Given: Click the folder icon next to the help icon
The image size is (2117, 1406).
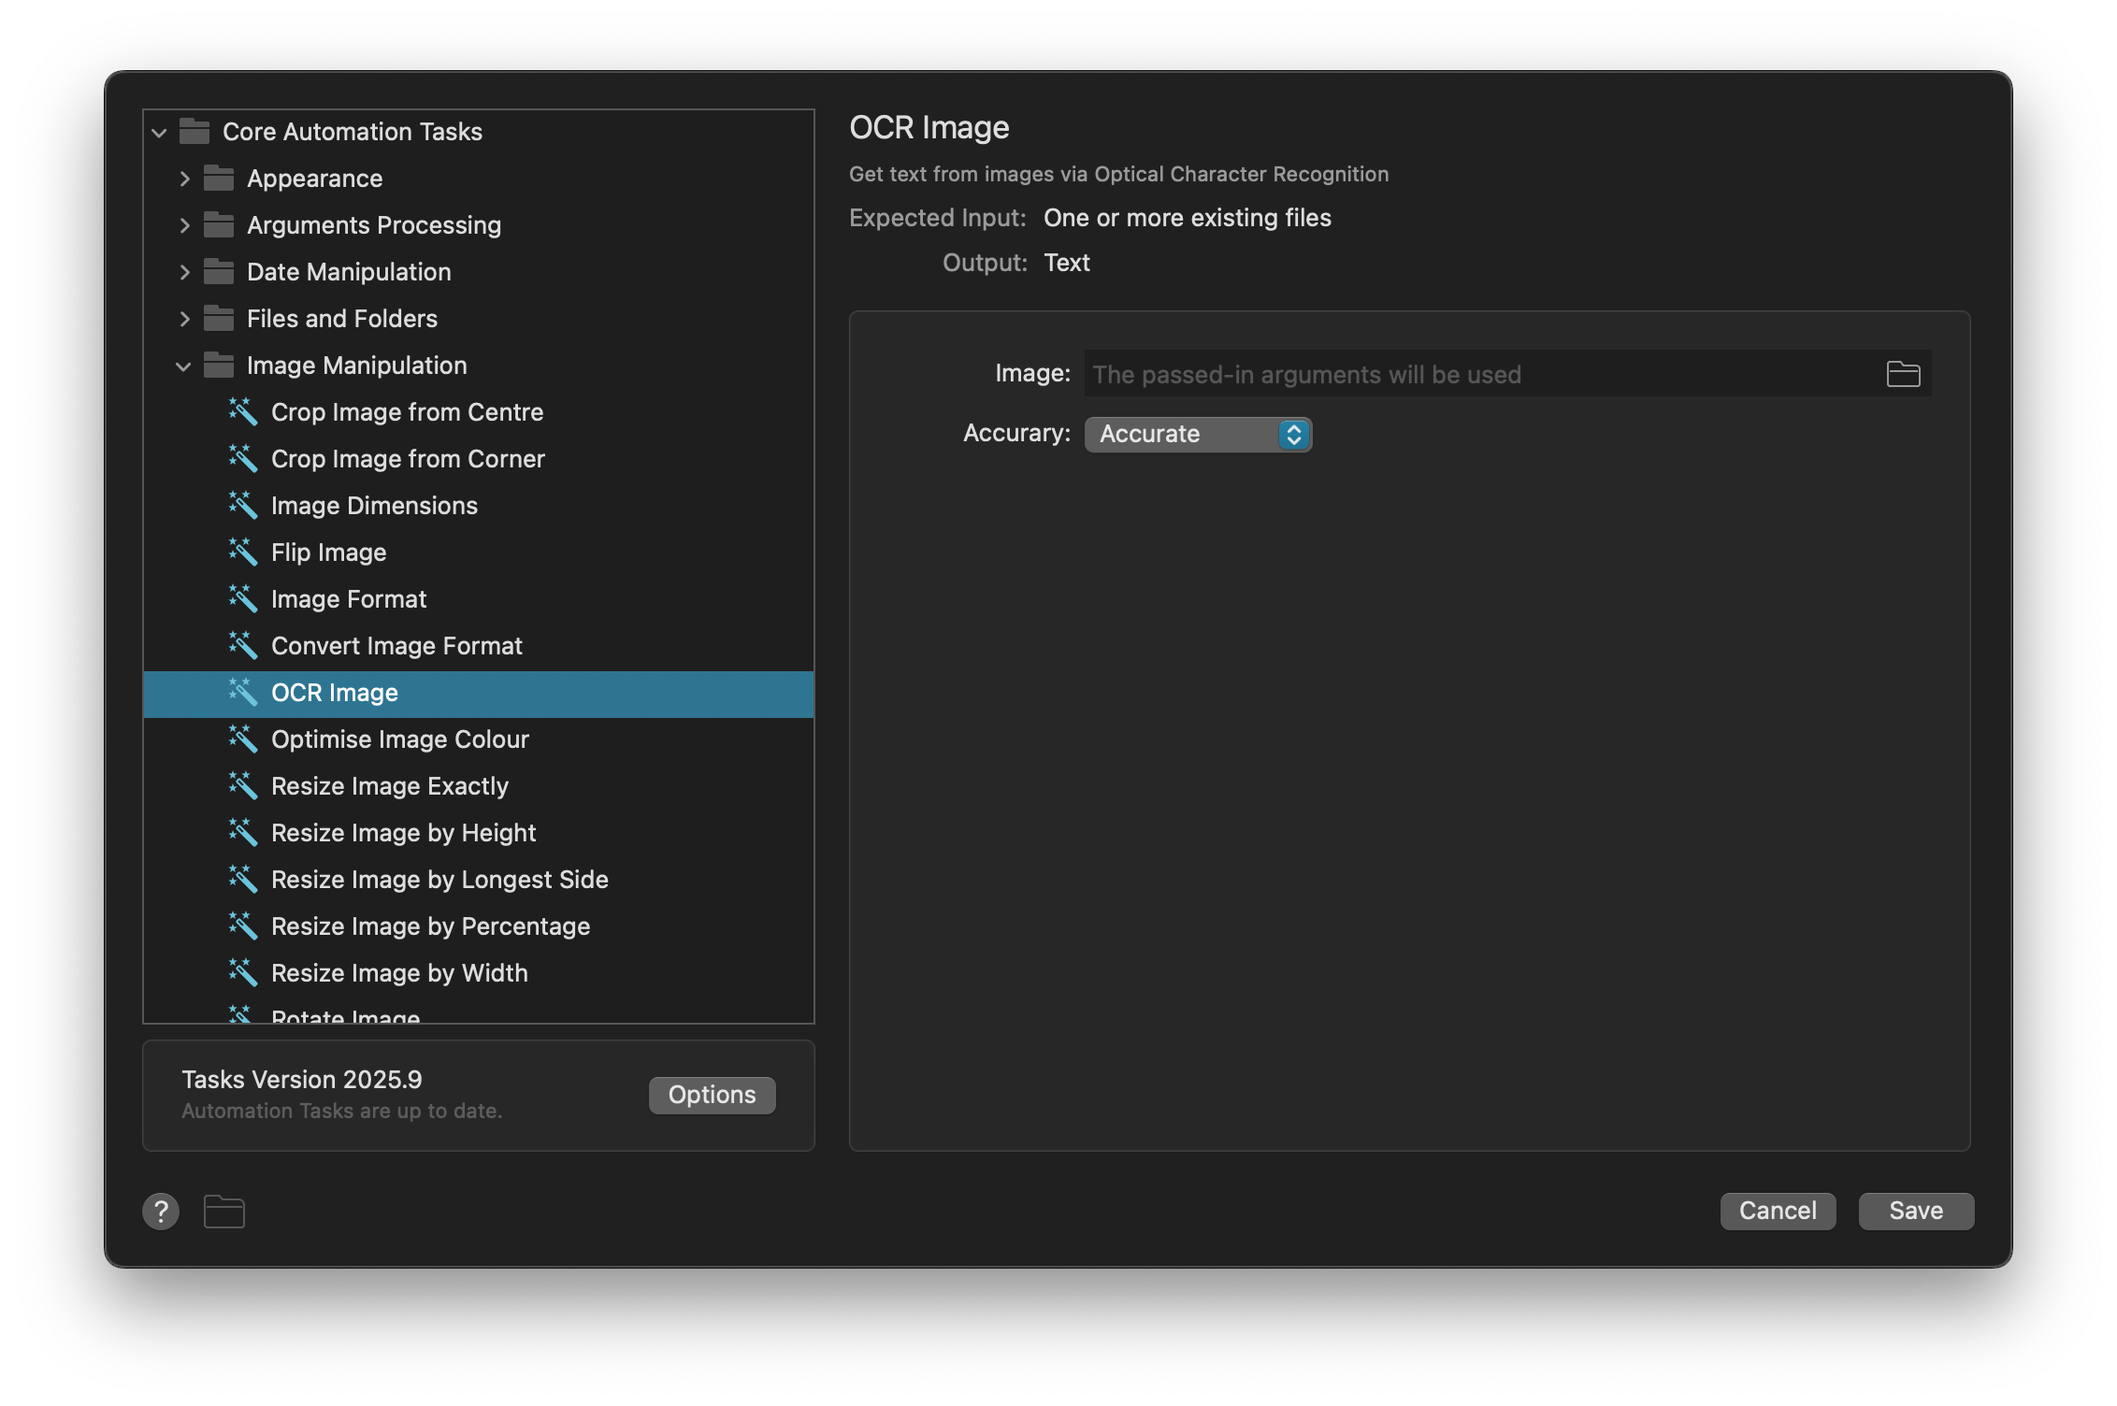Looking at the screenshot, I should [x=223, y=1211].
